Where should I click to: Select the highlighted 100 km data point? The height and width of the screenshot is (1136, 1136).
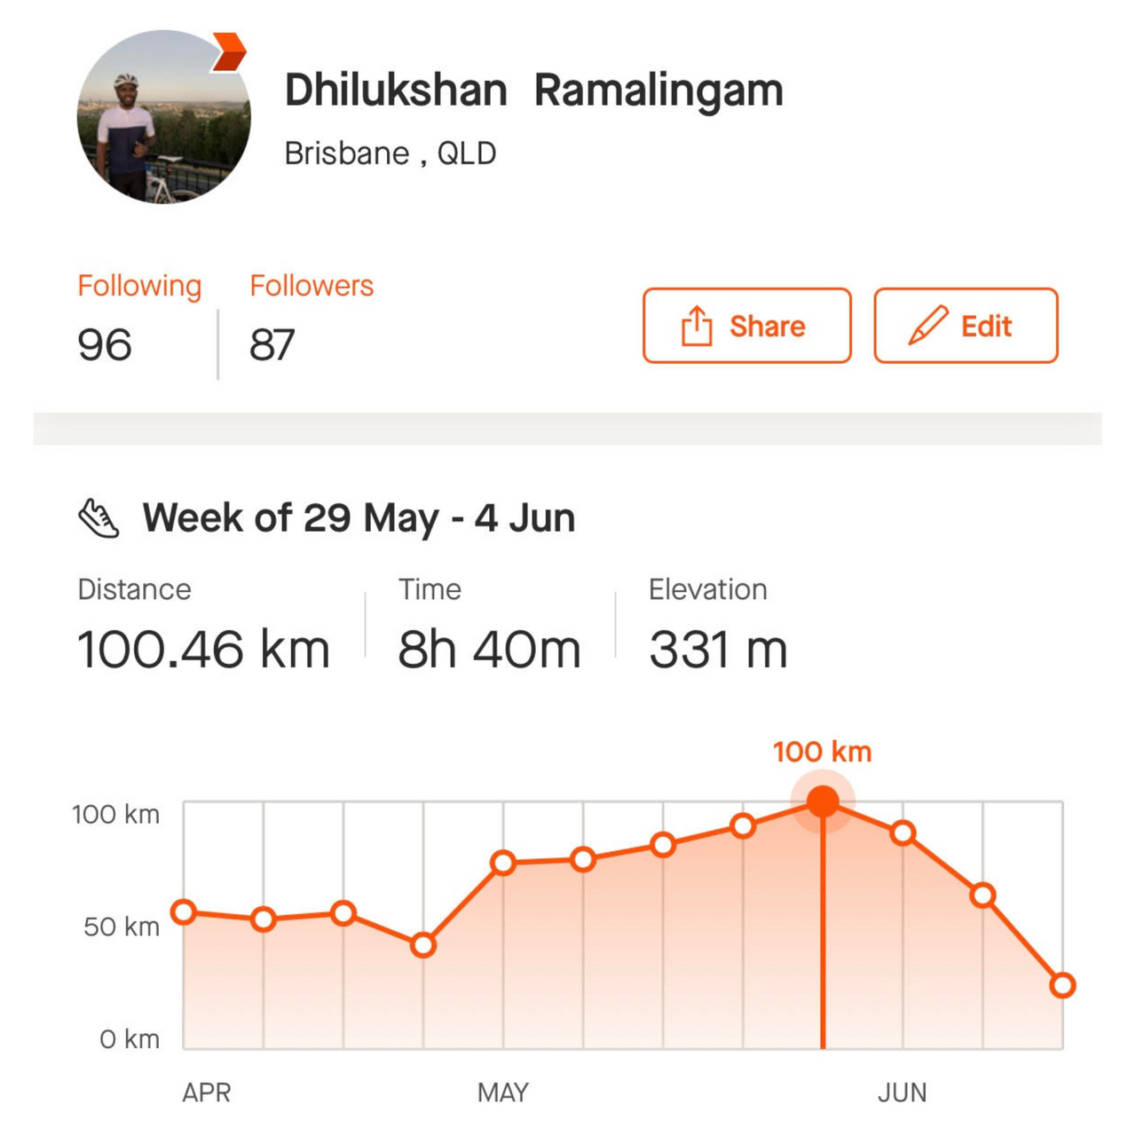coord(823,802)
